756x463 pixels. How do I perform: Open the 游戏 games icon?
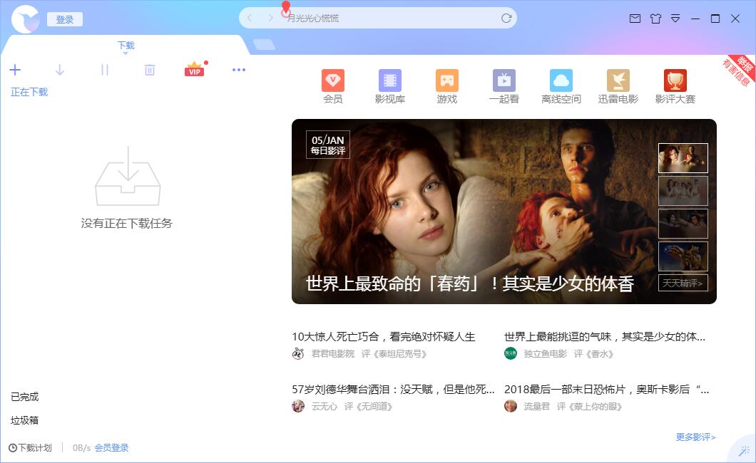point(447,87)
